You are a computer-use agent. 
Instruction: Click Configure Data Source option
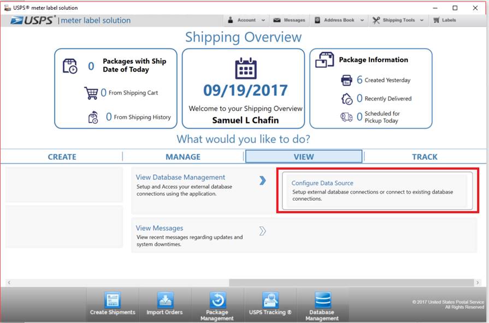click(x=378, y=190)
